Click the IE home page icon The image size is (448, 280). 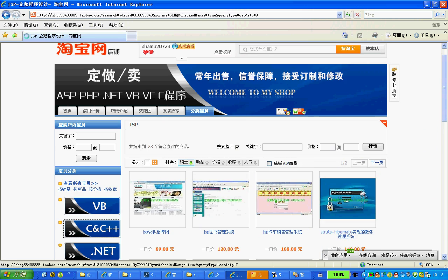coord(345,35)
